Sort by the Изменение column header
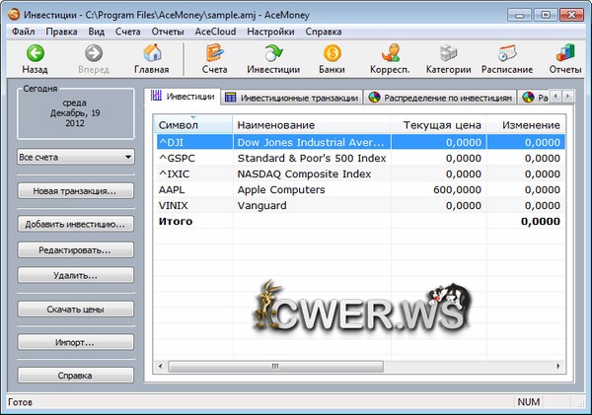592x415 pixels. pyautogui.click(x=526, y=125)
